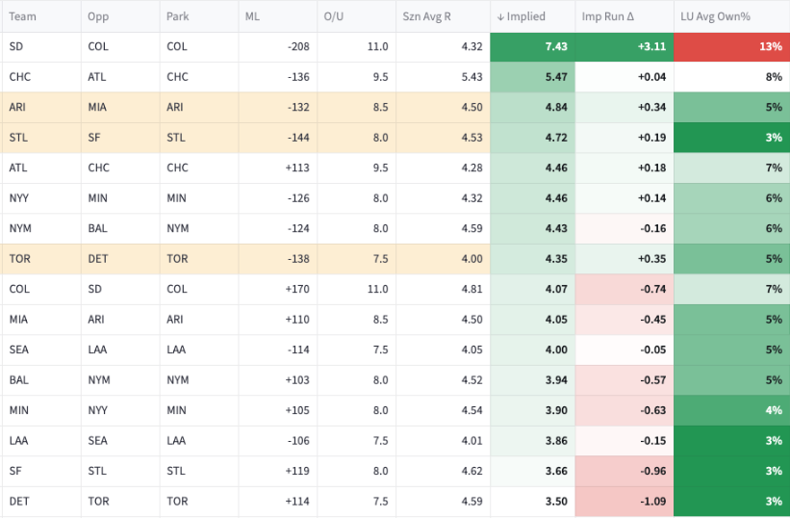Click the DET row at the bottom

(395, 502)
